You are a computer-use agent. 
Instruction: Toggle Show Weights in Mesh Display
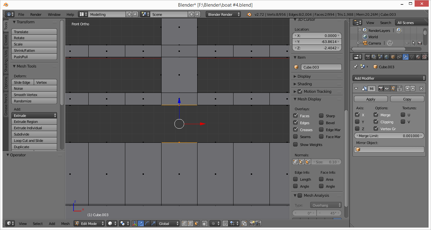pos(295,144)
